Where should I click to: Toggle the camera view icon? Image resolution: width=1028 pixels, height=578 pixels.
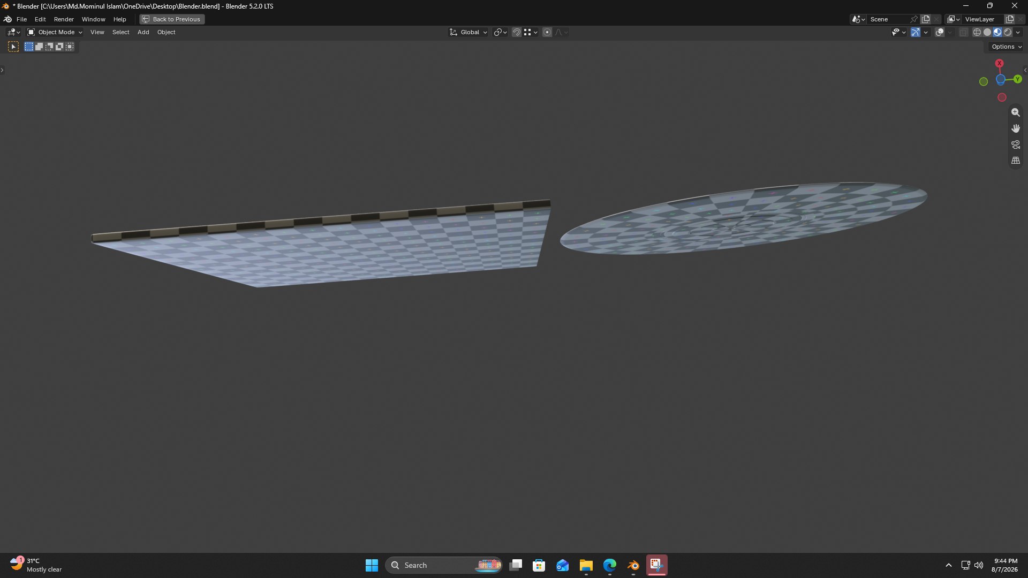[x=1015, y=144]
